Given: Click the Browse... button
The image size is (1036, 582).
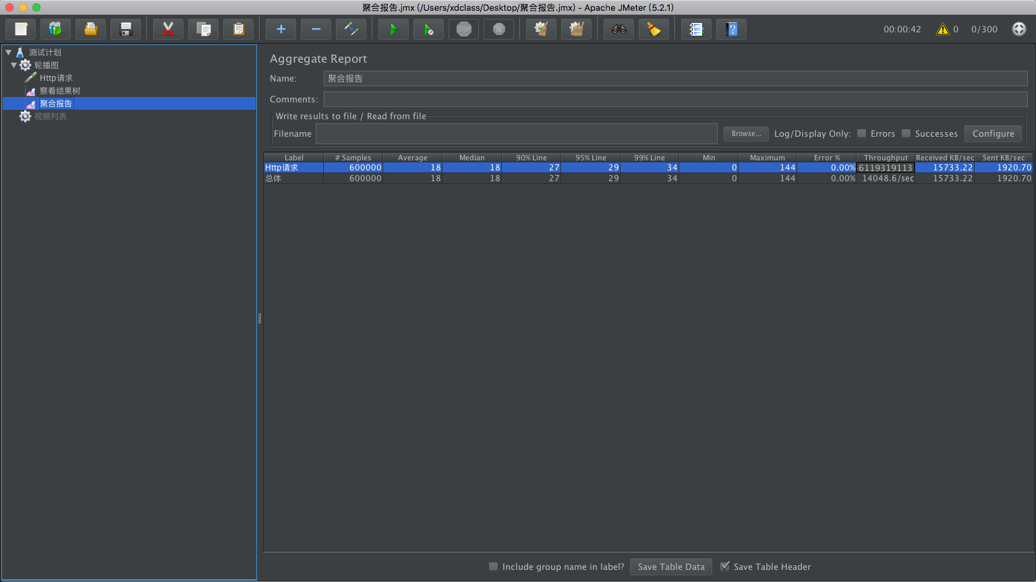Looking at the screenshot, I should [x=746, y=133].
